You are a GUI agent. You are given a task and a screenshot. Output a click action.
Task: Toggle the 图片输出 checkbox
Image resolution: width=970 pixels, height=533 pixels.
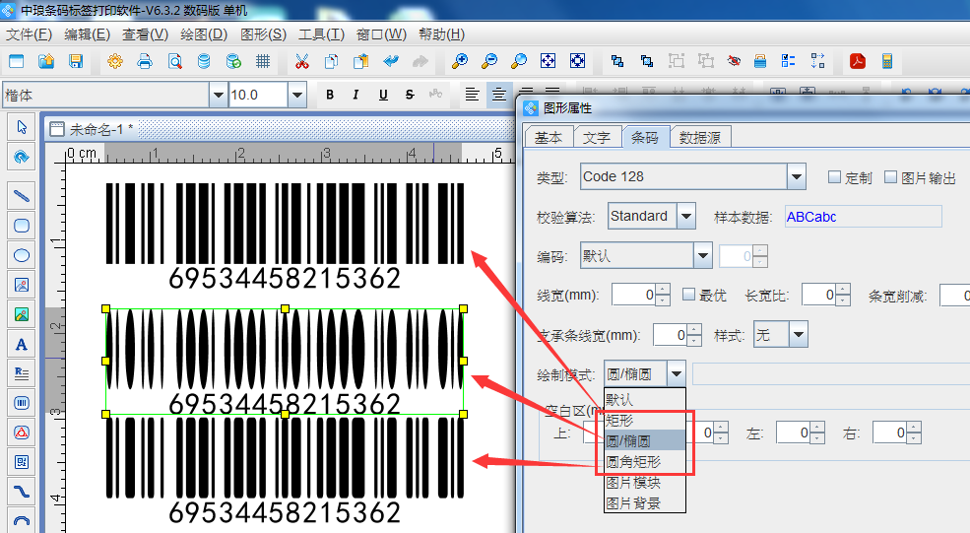tap(891, 177)
